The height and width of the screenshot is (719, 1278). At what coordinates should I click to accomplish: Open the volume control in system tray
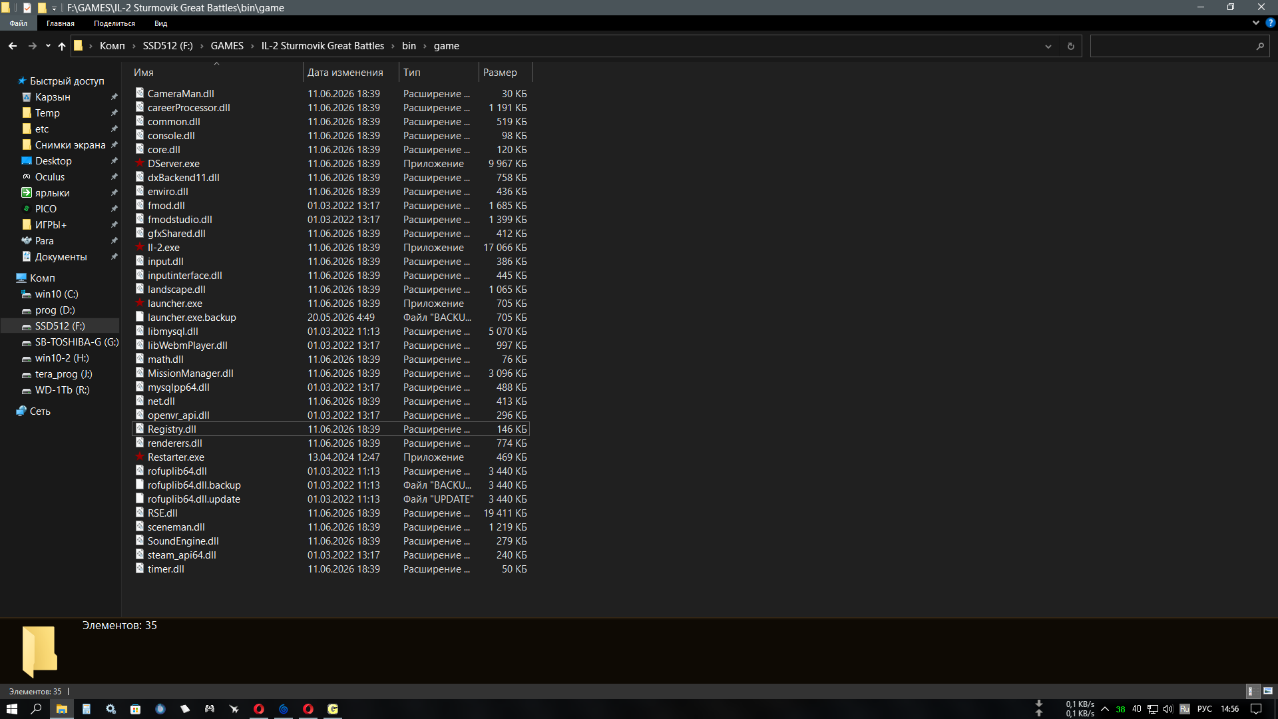coord(1168,709)
